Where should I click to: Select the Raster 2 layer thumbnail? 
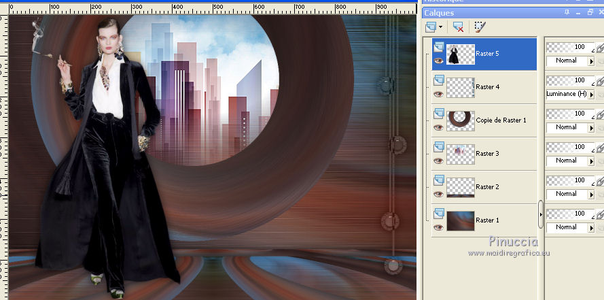(461, 187)
